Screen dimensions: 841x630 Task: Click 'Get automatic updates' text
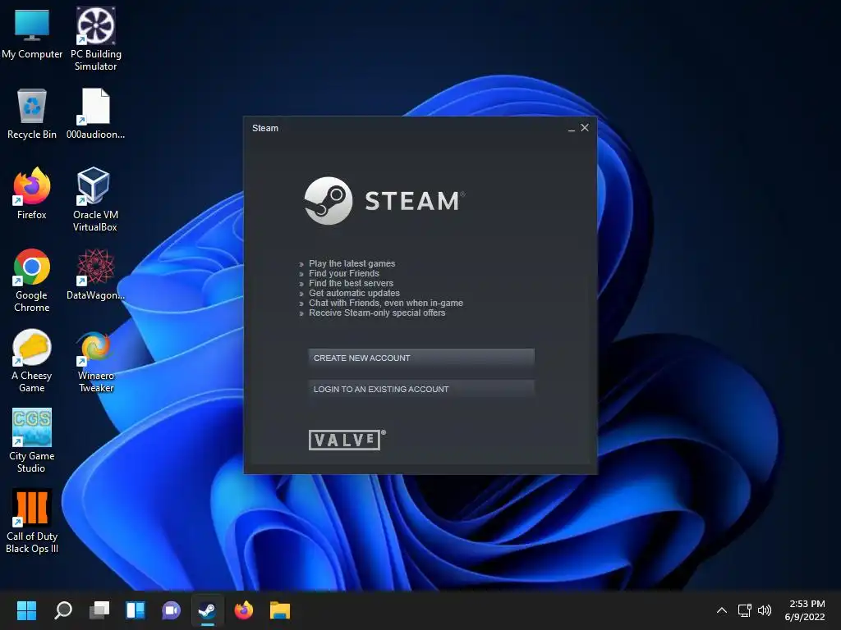pyautogui.click(x=354, y=293)
